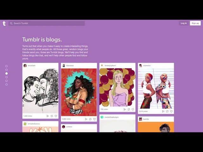
Task: Click the avatar beside the username below miametro's post
Action: (141, 119)
